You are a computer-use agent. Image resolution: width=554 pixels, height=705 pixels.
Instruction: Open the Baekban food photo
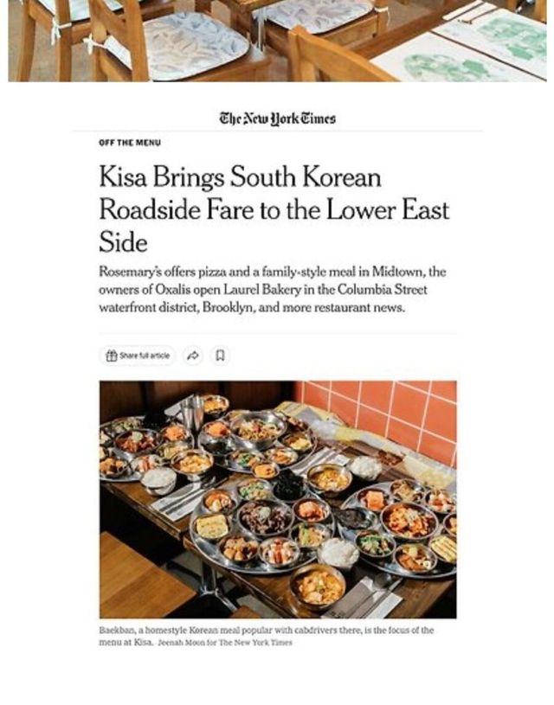click(x=278, y=499)
